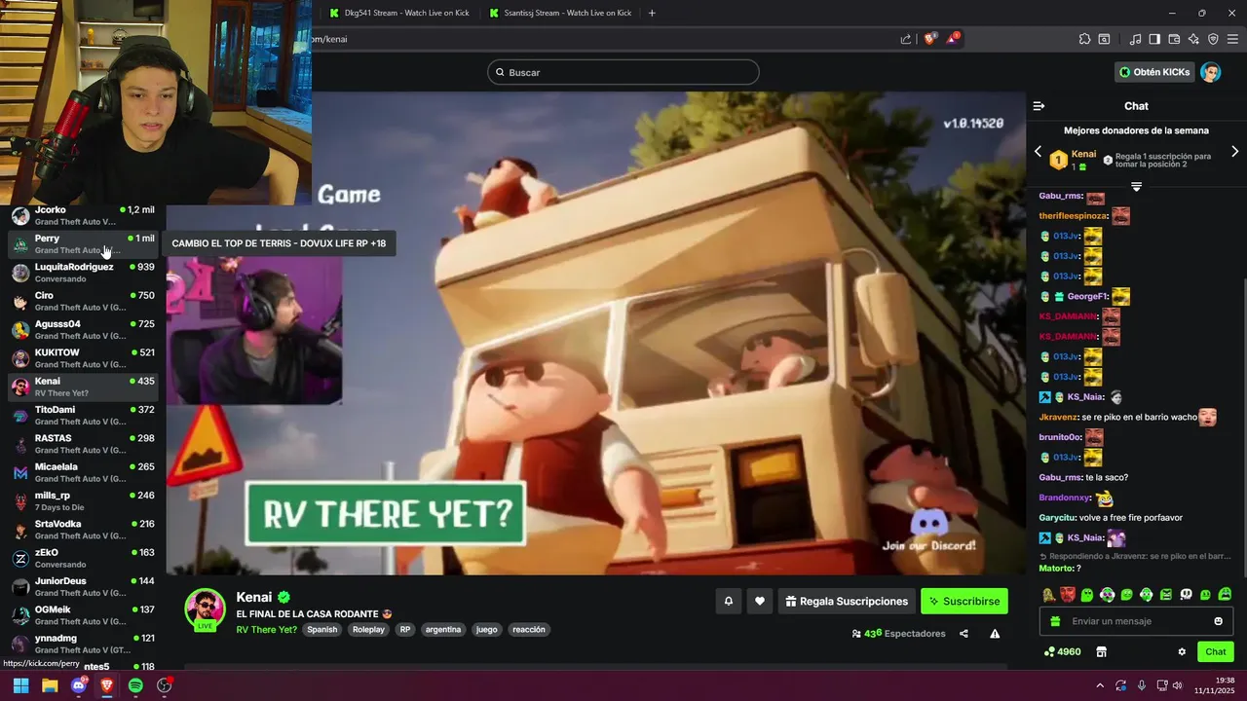Toggle the browser sidebar panel icon
This screenshot has width=1247, height=701.
pyautogui.click(x=1154, y=39)
